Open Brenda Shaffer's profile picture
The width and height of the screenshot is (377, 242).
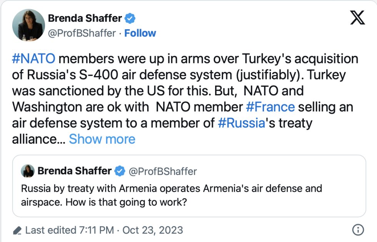pyautogui.click(x=28, y=25)
